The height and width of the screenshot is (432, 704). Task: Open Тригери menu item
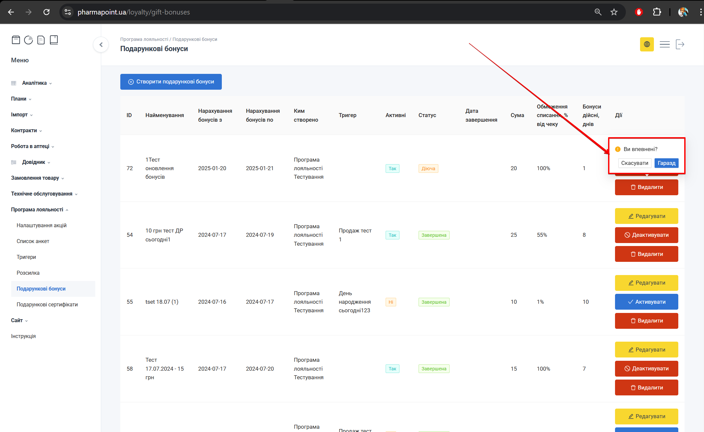(x=26, y=257)
